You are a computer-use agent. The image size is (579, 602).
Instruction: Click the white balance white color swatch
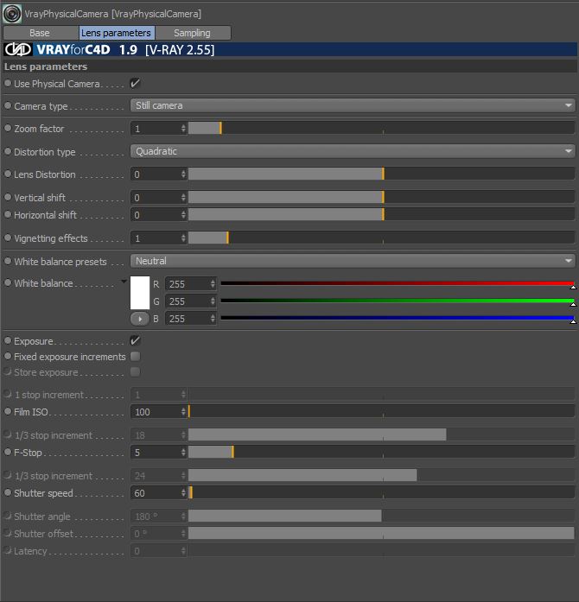pos(140,293)
